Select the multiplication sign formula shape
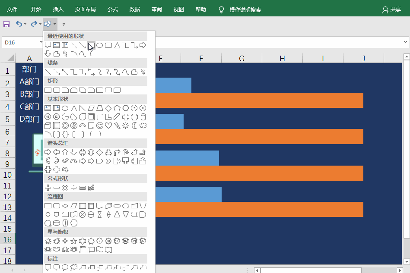 click(x=65, y=188)
